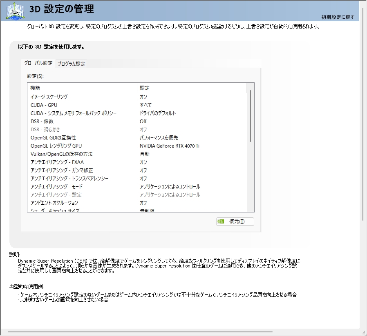The height and width of the screenshot is (336, 367).
Task: Open the プログラム設定 tab
Action: click(x=72, y=64)
